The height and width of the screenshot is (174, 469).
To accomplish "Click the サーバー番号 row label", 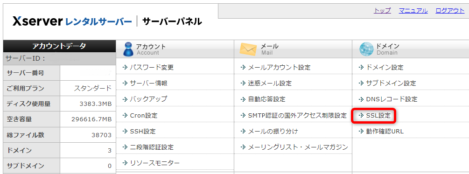I will click(25, 73).
